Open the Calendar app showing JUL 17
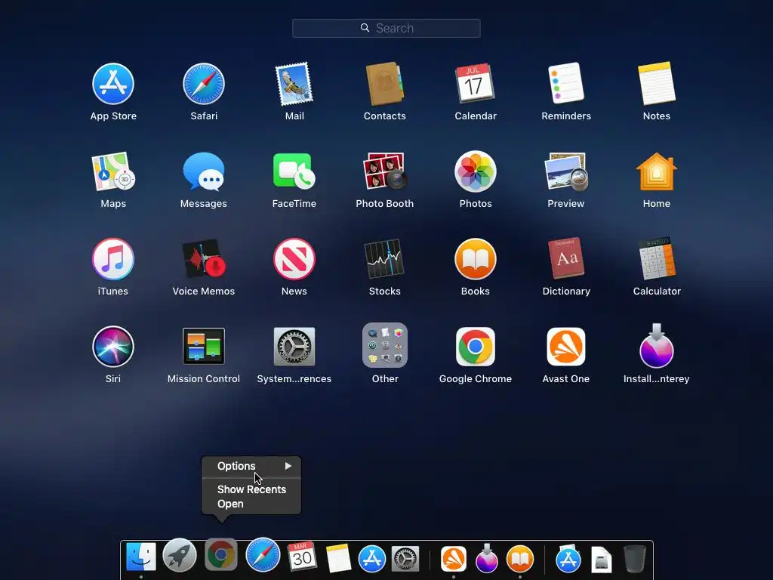Screen dimensions: 773x580 click(x=476, y=83)
